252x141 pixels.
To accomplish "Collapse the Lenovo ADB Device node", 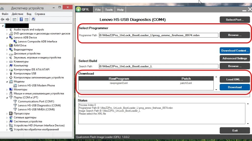I will (x=7, y=38).
